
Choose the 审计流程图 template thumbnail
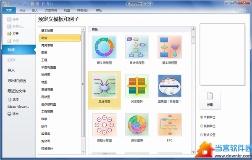[x=137, y=47]
